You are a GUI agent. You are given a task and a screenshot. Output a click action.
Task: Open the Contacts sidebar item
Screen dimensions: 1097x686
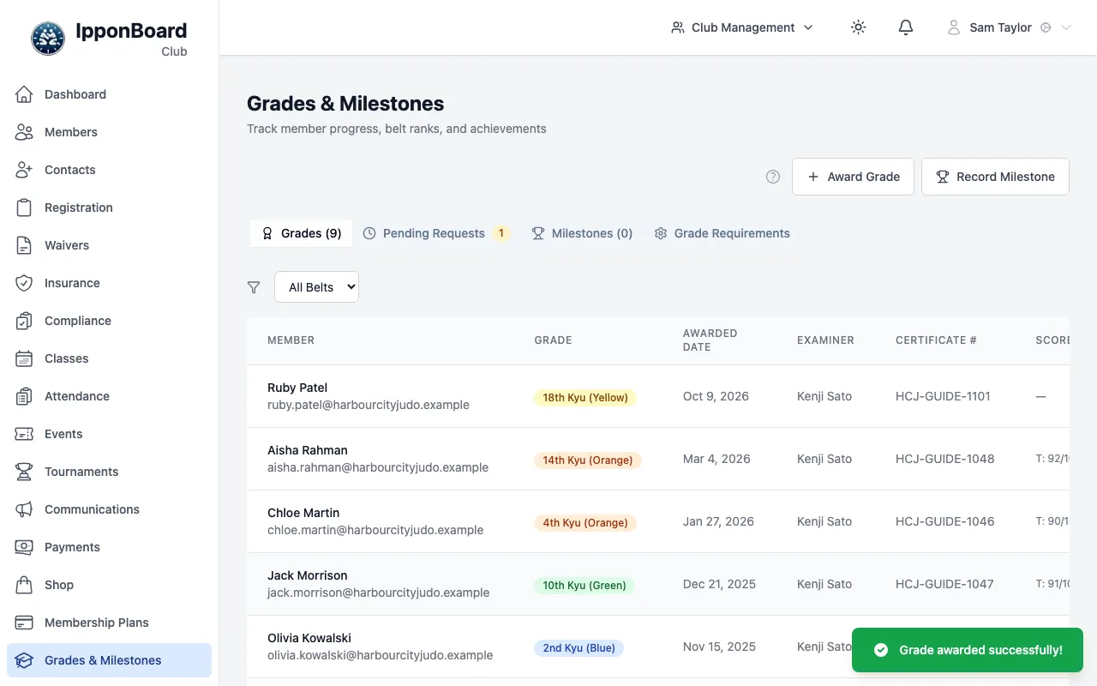tap(109, 170)
